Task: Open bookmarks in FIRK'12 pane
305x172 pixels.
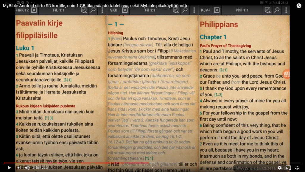Action: [84, 10]
